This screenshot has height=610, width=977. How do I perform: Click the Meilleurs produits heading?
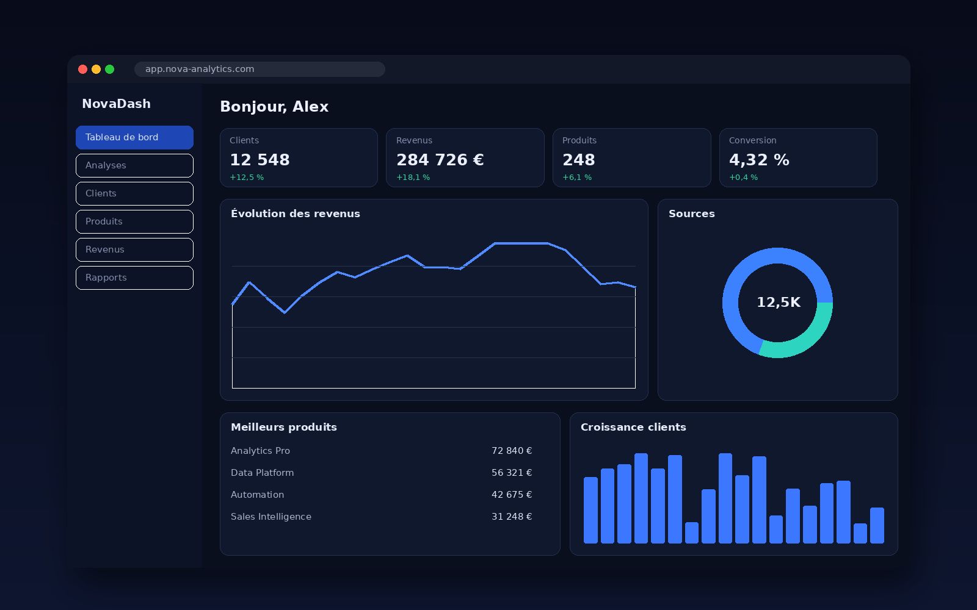pos(284,427)
